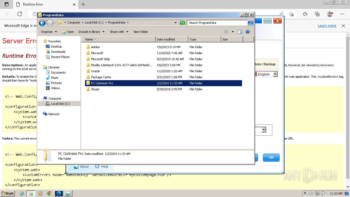Click Open in the Explorer toolbar
The height and width of the screenshot is (197, 350).
[68, 32]
